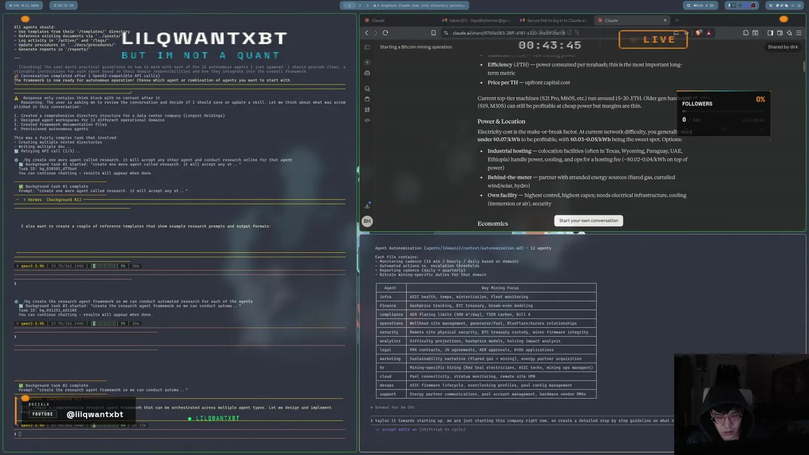Click the Hermes (background #1) label

click(x=52, y=200)
